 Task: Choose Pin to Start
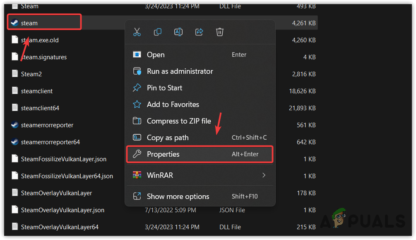[200, 88]
